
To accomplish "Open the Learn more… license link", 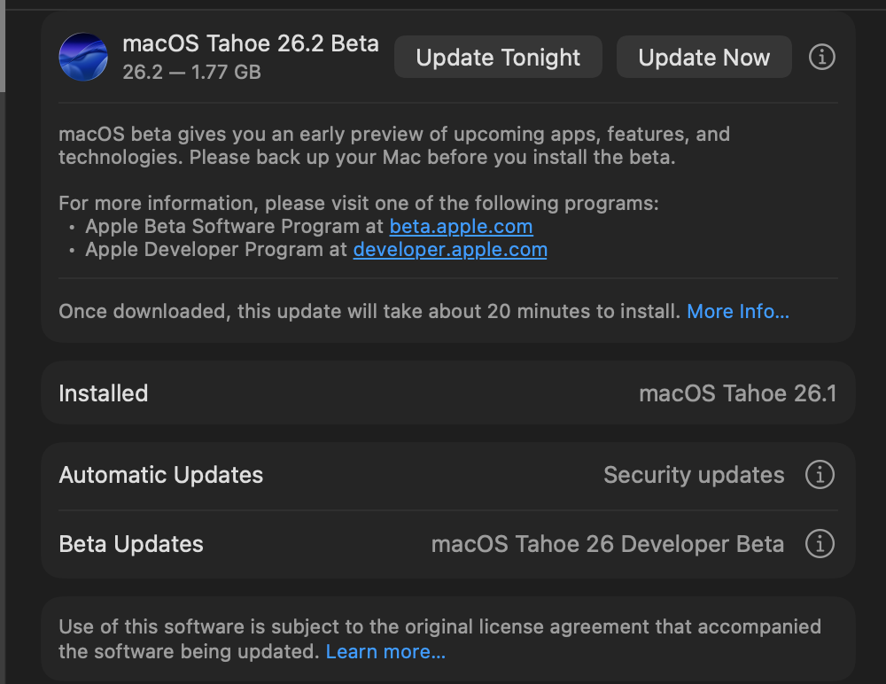I will (385, 652).
